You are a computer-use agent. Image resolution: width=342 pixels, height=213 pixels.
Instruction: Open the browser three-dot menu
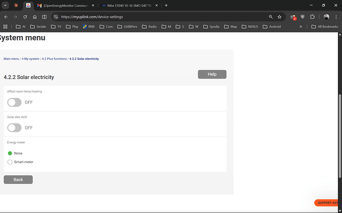337,16
